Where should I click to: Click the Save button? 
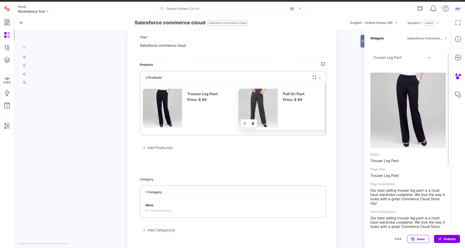pyautogui.click(x=418, y=239)
